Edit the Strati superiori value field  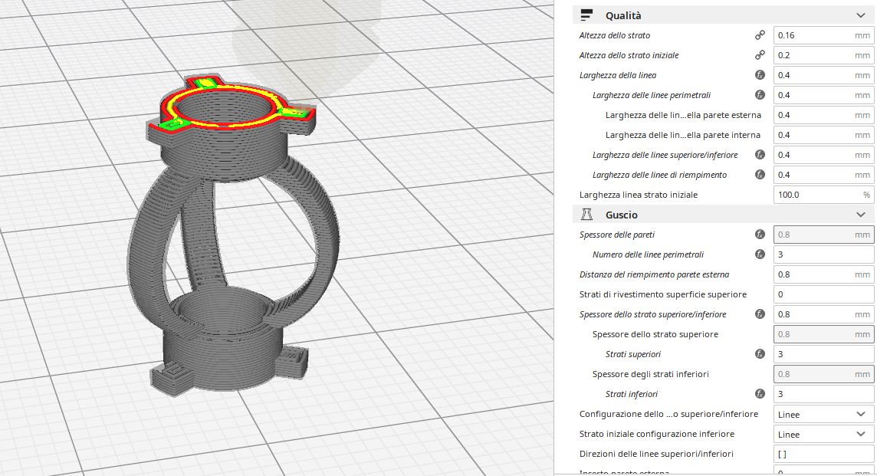point(823,354)
